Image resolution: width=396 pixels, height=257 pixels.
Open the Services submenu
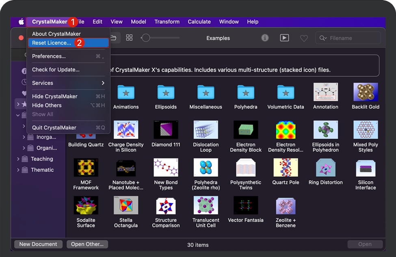point(68,83)
